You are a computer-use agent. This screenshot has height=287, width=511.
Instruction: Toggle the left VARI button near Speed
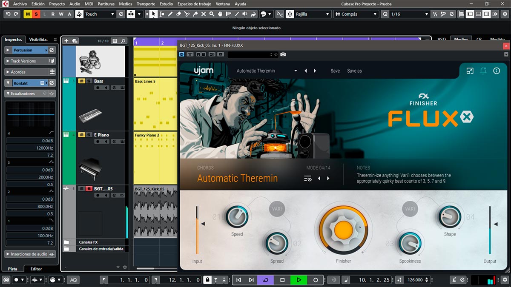click(277, 209)
